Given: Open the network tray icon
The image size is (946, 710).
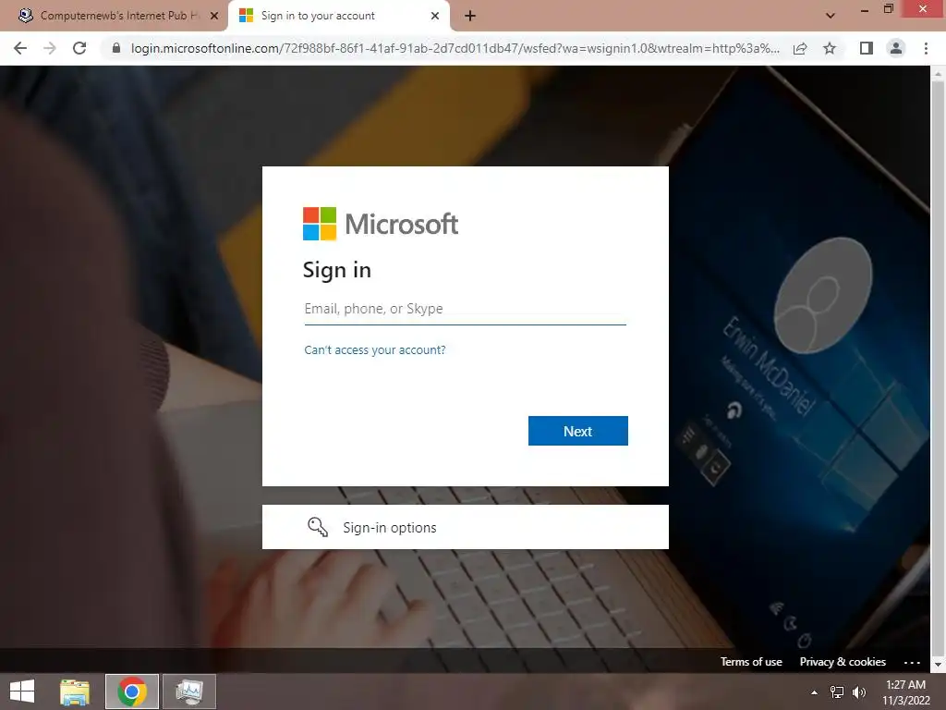Looking at the screenshot, I should point(837,692).
